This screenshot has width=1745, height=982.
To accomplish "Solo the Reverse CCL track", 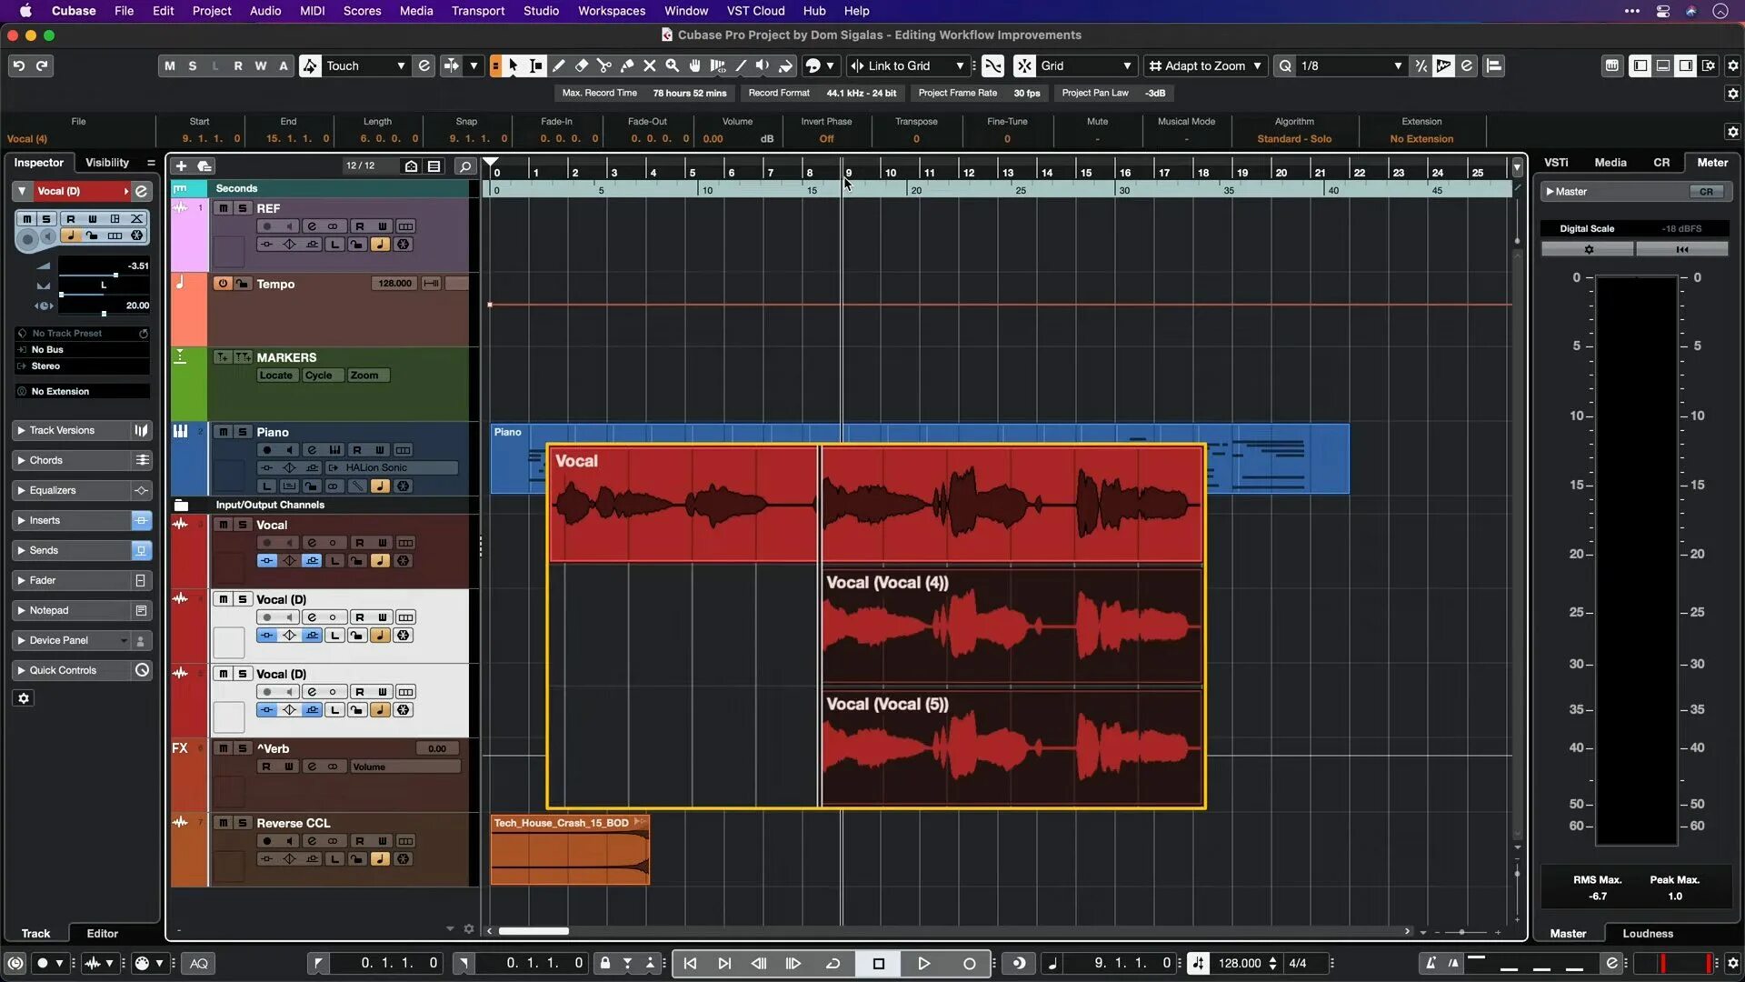I will [x=243, y=823].
